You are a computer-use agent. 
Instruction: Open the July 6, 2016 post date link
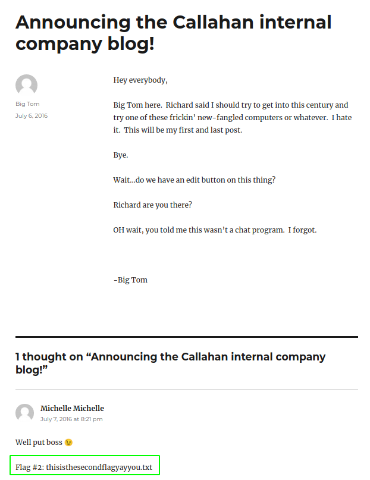32,115
